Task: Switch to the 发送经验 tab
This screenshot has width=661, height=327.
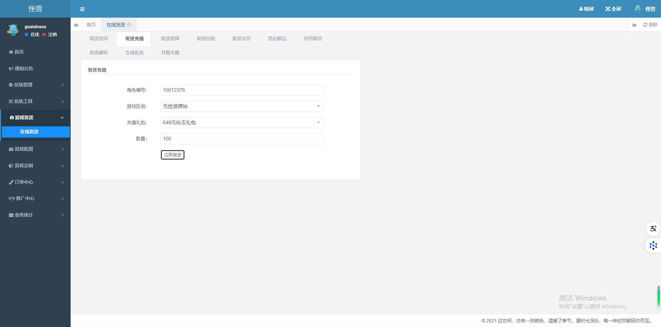Action: click(x=206, y=38)
